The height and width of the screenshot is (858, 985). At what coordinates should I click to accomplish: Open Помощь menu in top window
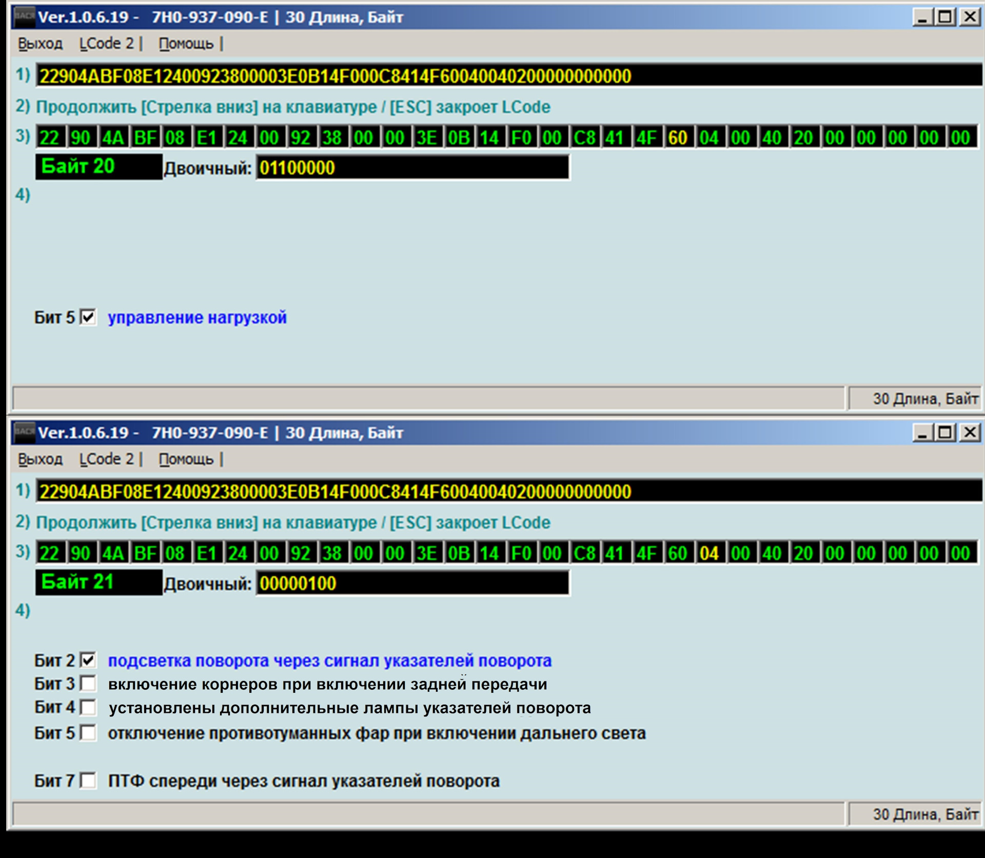coord(186,44)
